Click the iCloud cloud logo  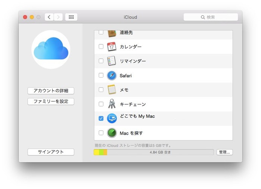51,49
